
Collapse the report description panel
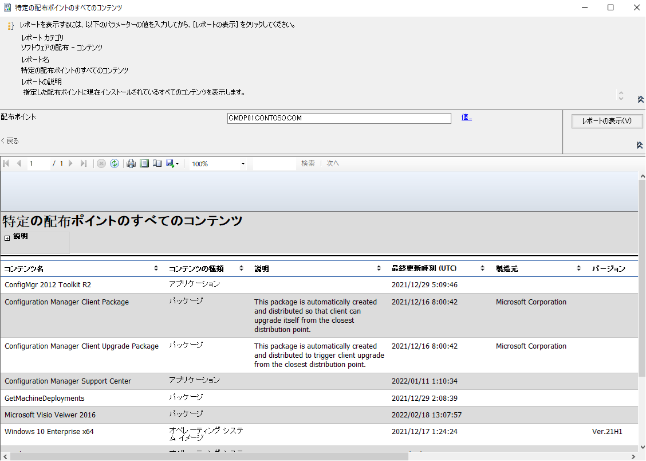click(640, 99)
